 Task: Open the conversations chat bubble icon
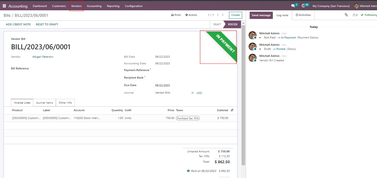293,6
